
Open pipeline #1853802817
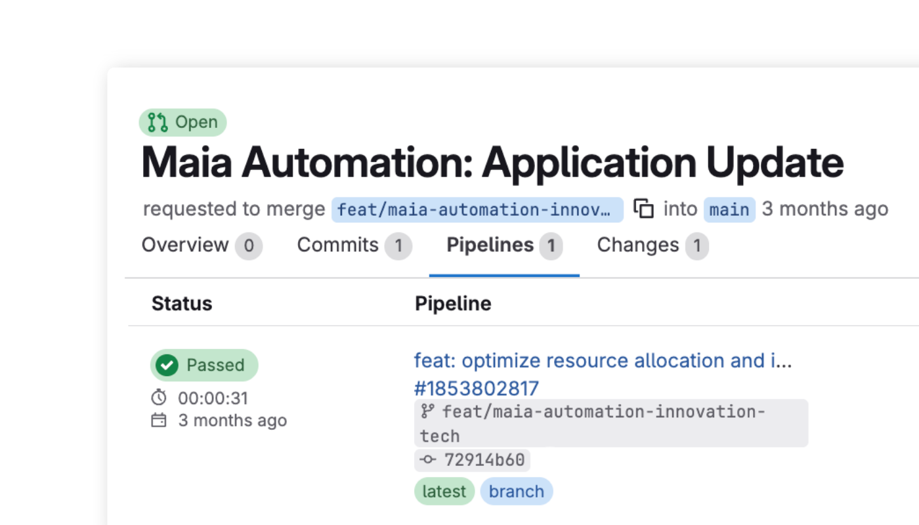point(477,388)
